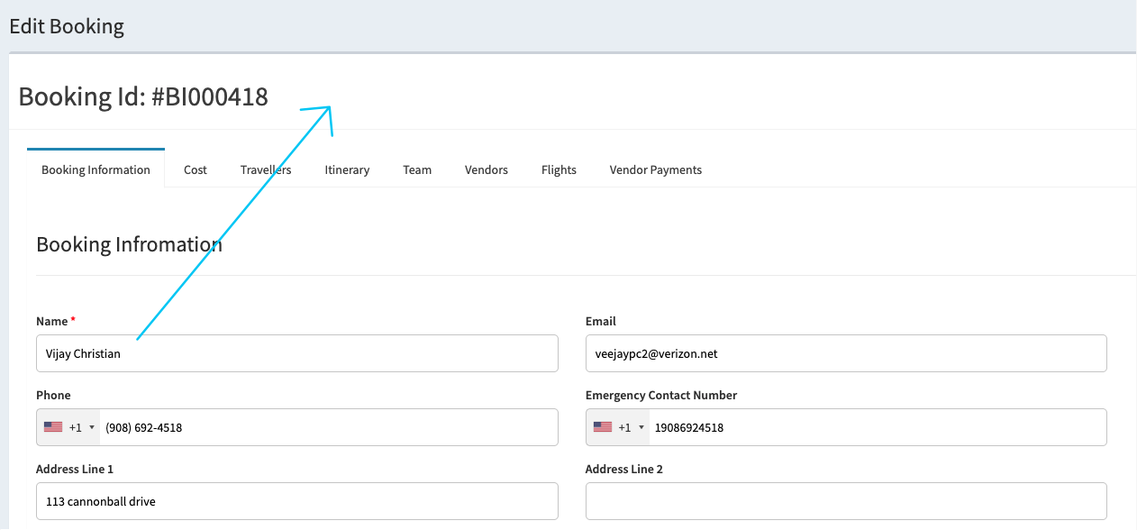Focus the Address Line 1 field
Image resolution: width=1137 pixels, height=530 pixels.
tap(296, 501)
